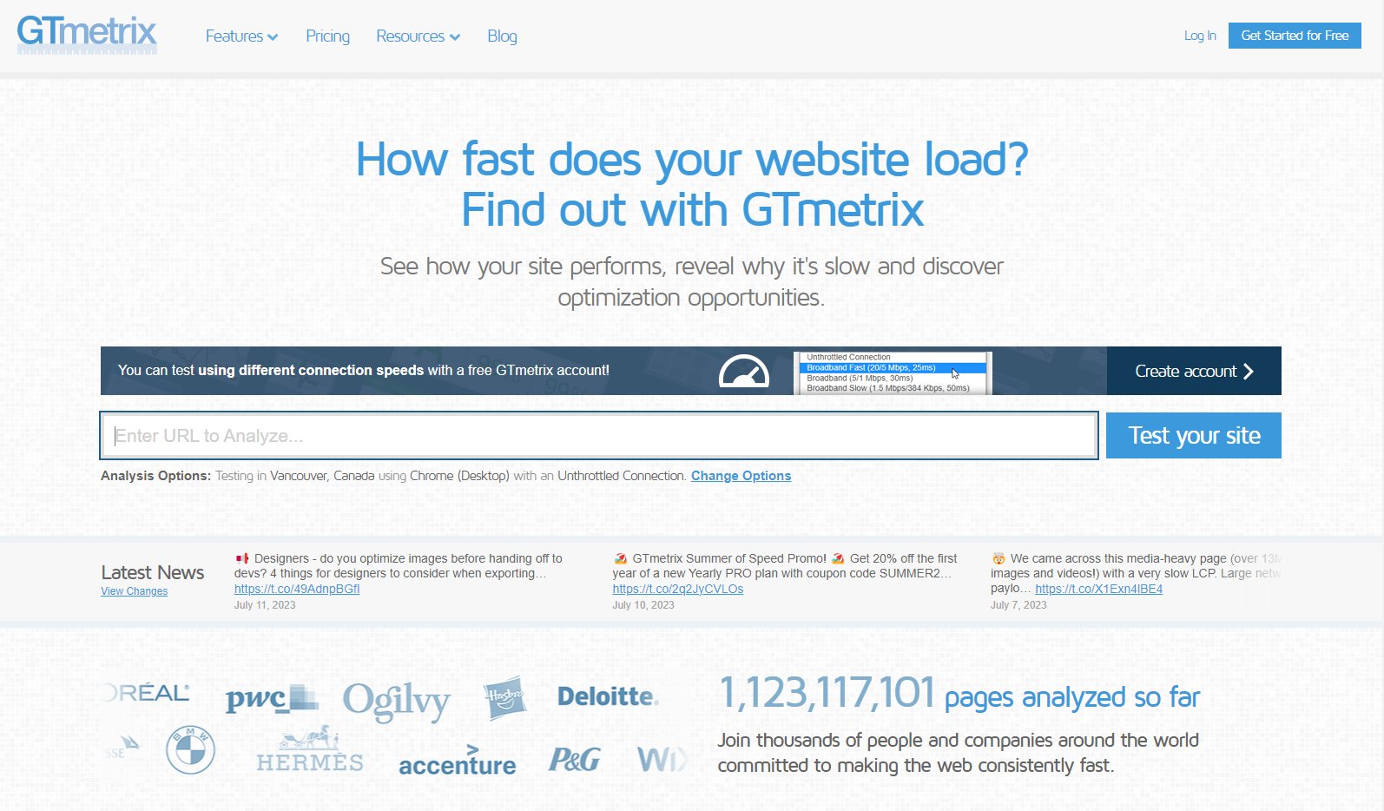Click the Ogilvy logo

click(397, 701)
